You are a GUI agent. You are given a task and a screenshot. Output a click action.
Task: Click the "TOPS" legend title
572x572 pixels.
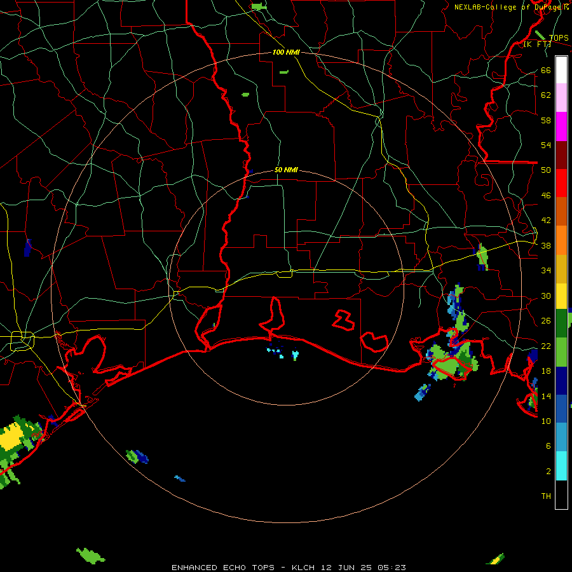coord(559,38)
